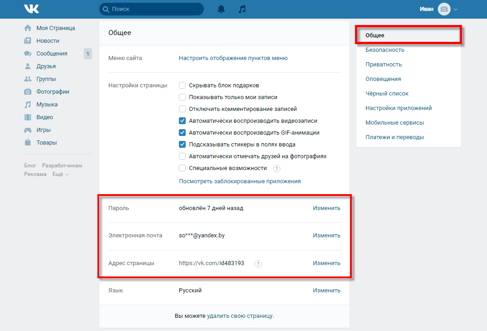
Task: Click the note icon beside Музыка
Action: [x=28, y=104]
